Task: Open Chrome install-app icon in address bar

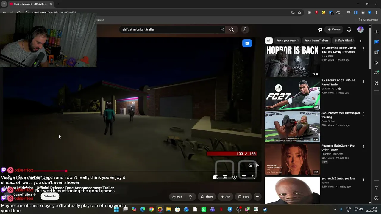Action: tap(293, 12)
